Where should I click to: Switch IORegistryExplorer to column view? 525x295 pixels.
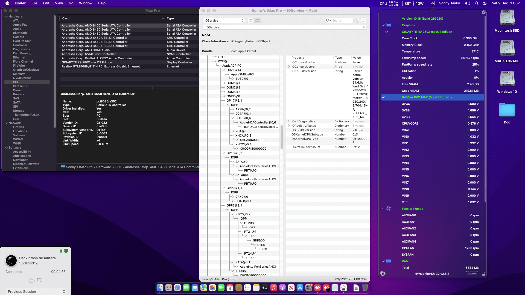click(257, 20)
